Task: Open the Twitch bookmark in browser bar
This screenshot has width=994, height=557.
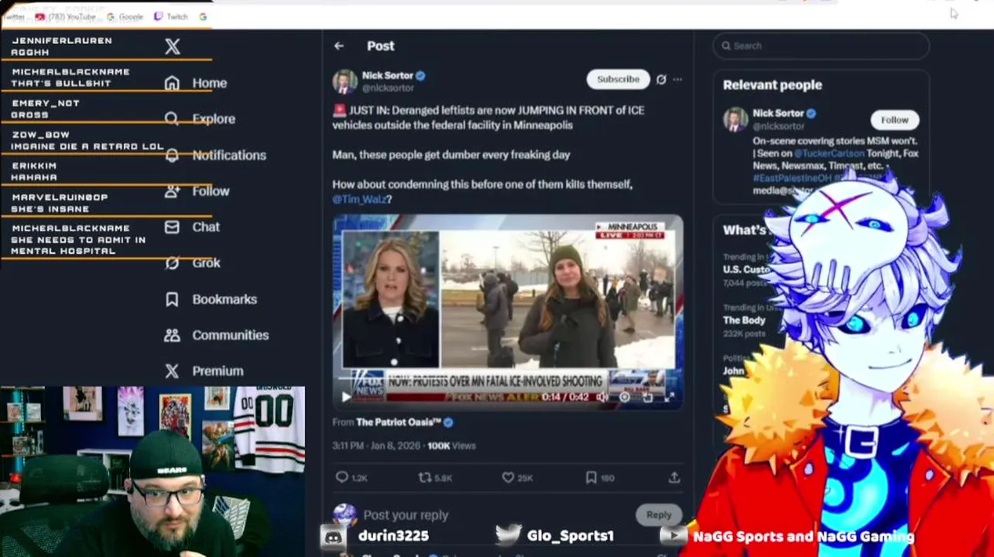Action: [x=171, y=16]
